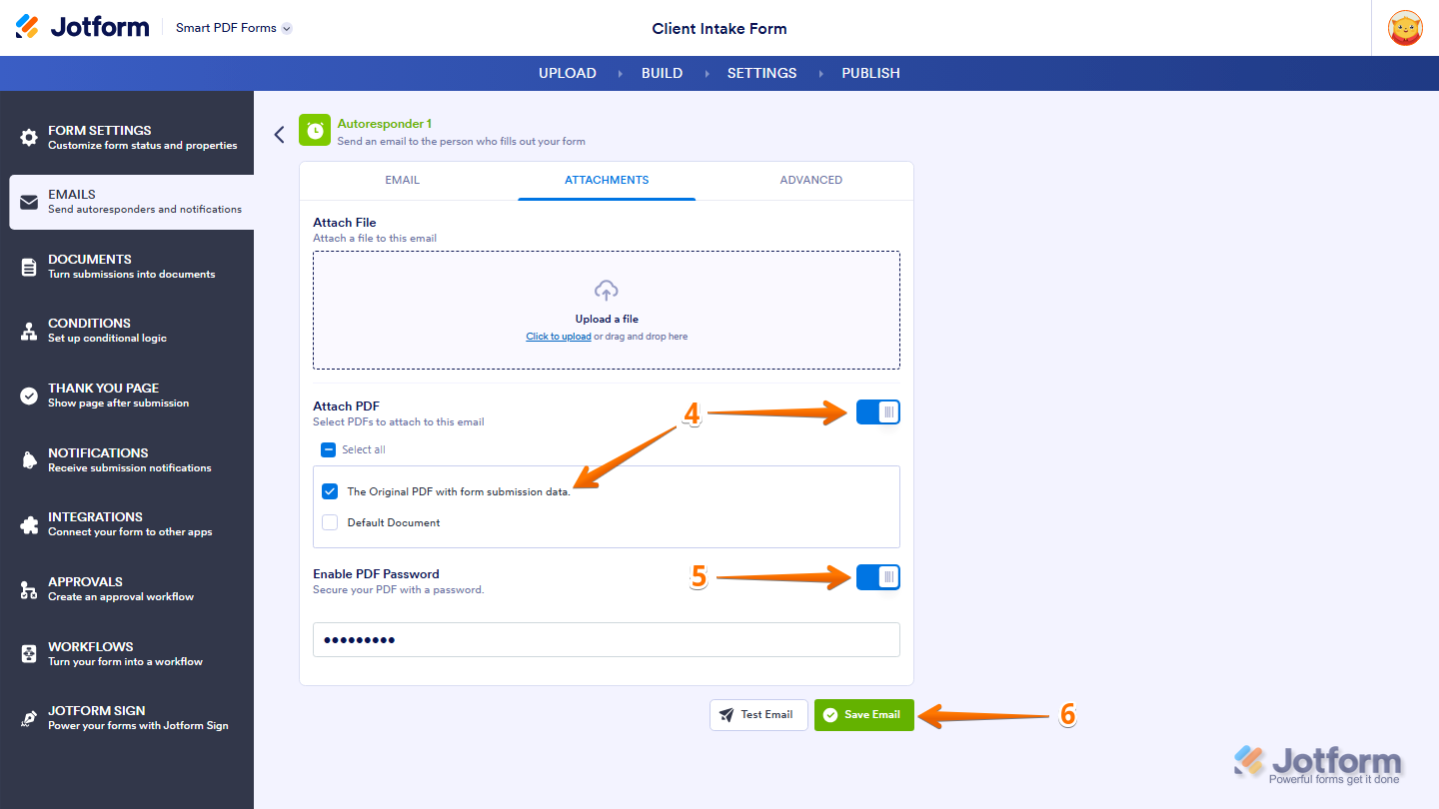
Task: Switch to the Email tab
Action: tap(403, 180)
